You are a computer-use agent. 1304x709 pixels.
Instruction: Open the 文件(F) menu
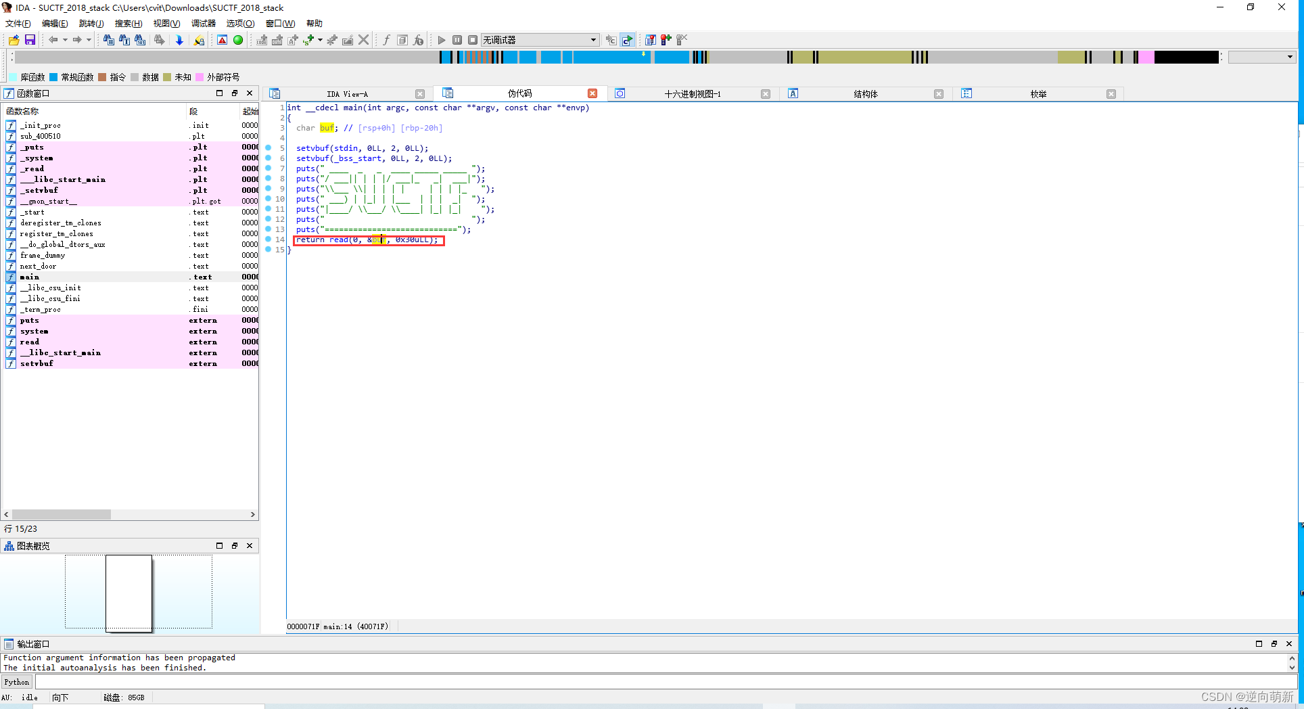click(x=18, y=23)
